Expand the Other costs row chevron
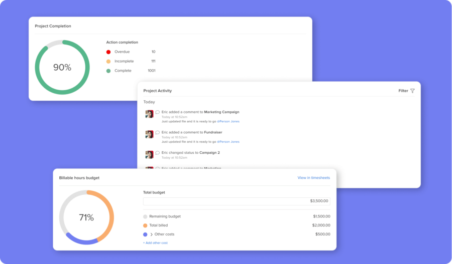 (x=151, y=234)
